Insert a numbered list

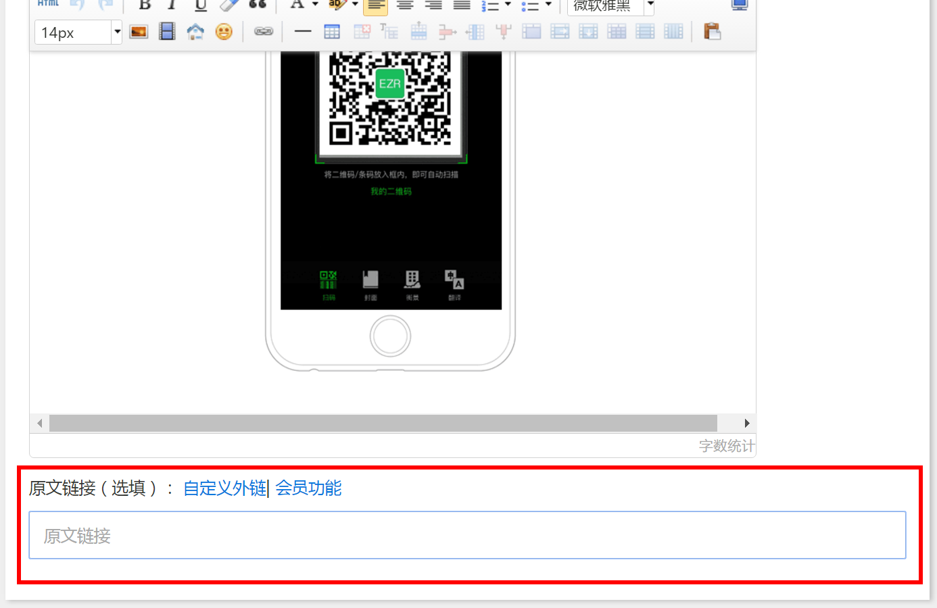[490, 5]
